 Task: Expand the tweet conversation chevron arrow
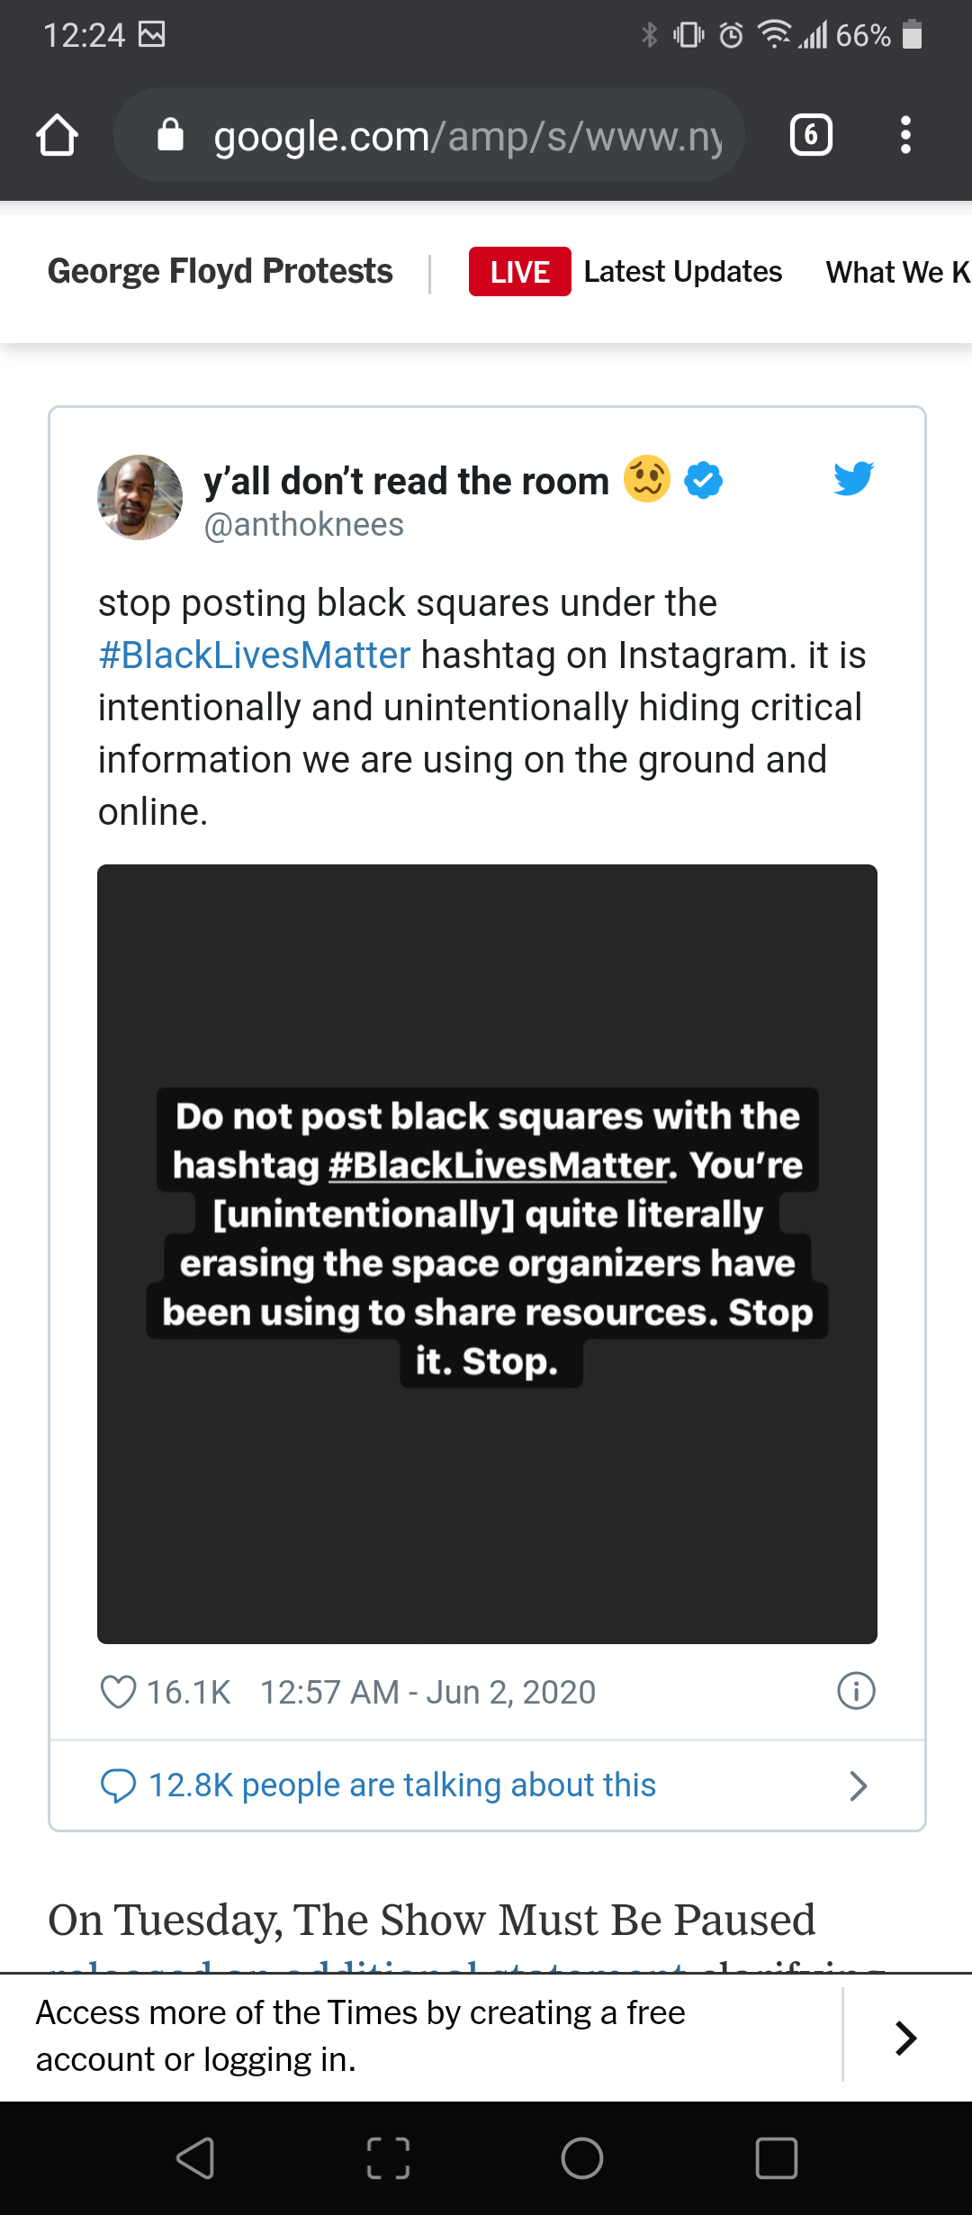click(x=859, y=1786)
